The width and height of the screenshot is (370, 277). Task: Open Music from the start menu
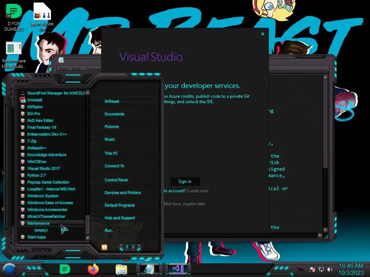(x=110, y=140)
